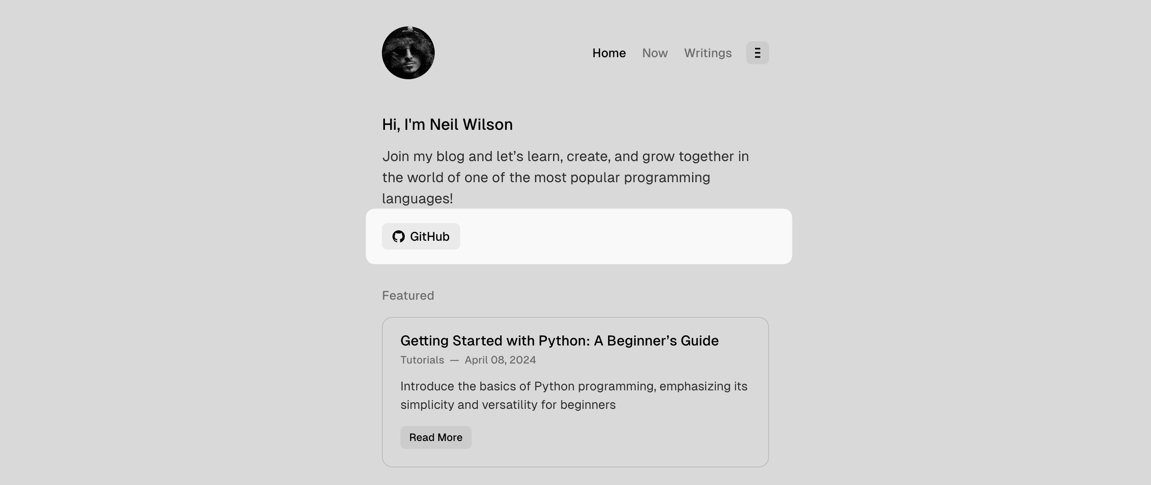
Task: Click the Tutorials category label
Action: pos(422,360)
